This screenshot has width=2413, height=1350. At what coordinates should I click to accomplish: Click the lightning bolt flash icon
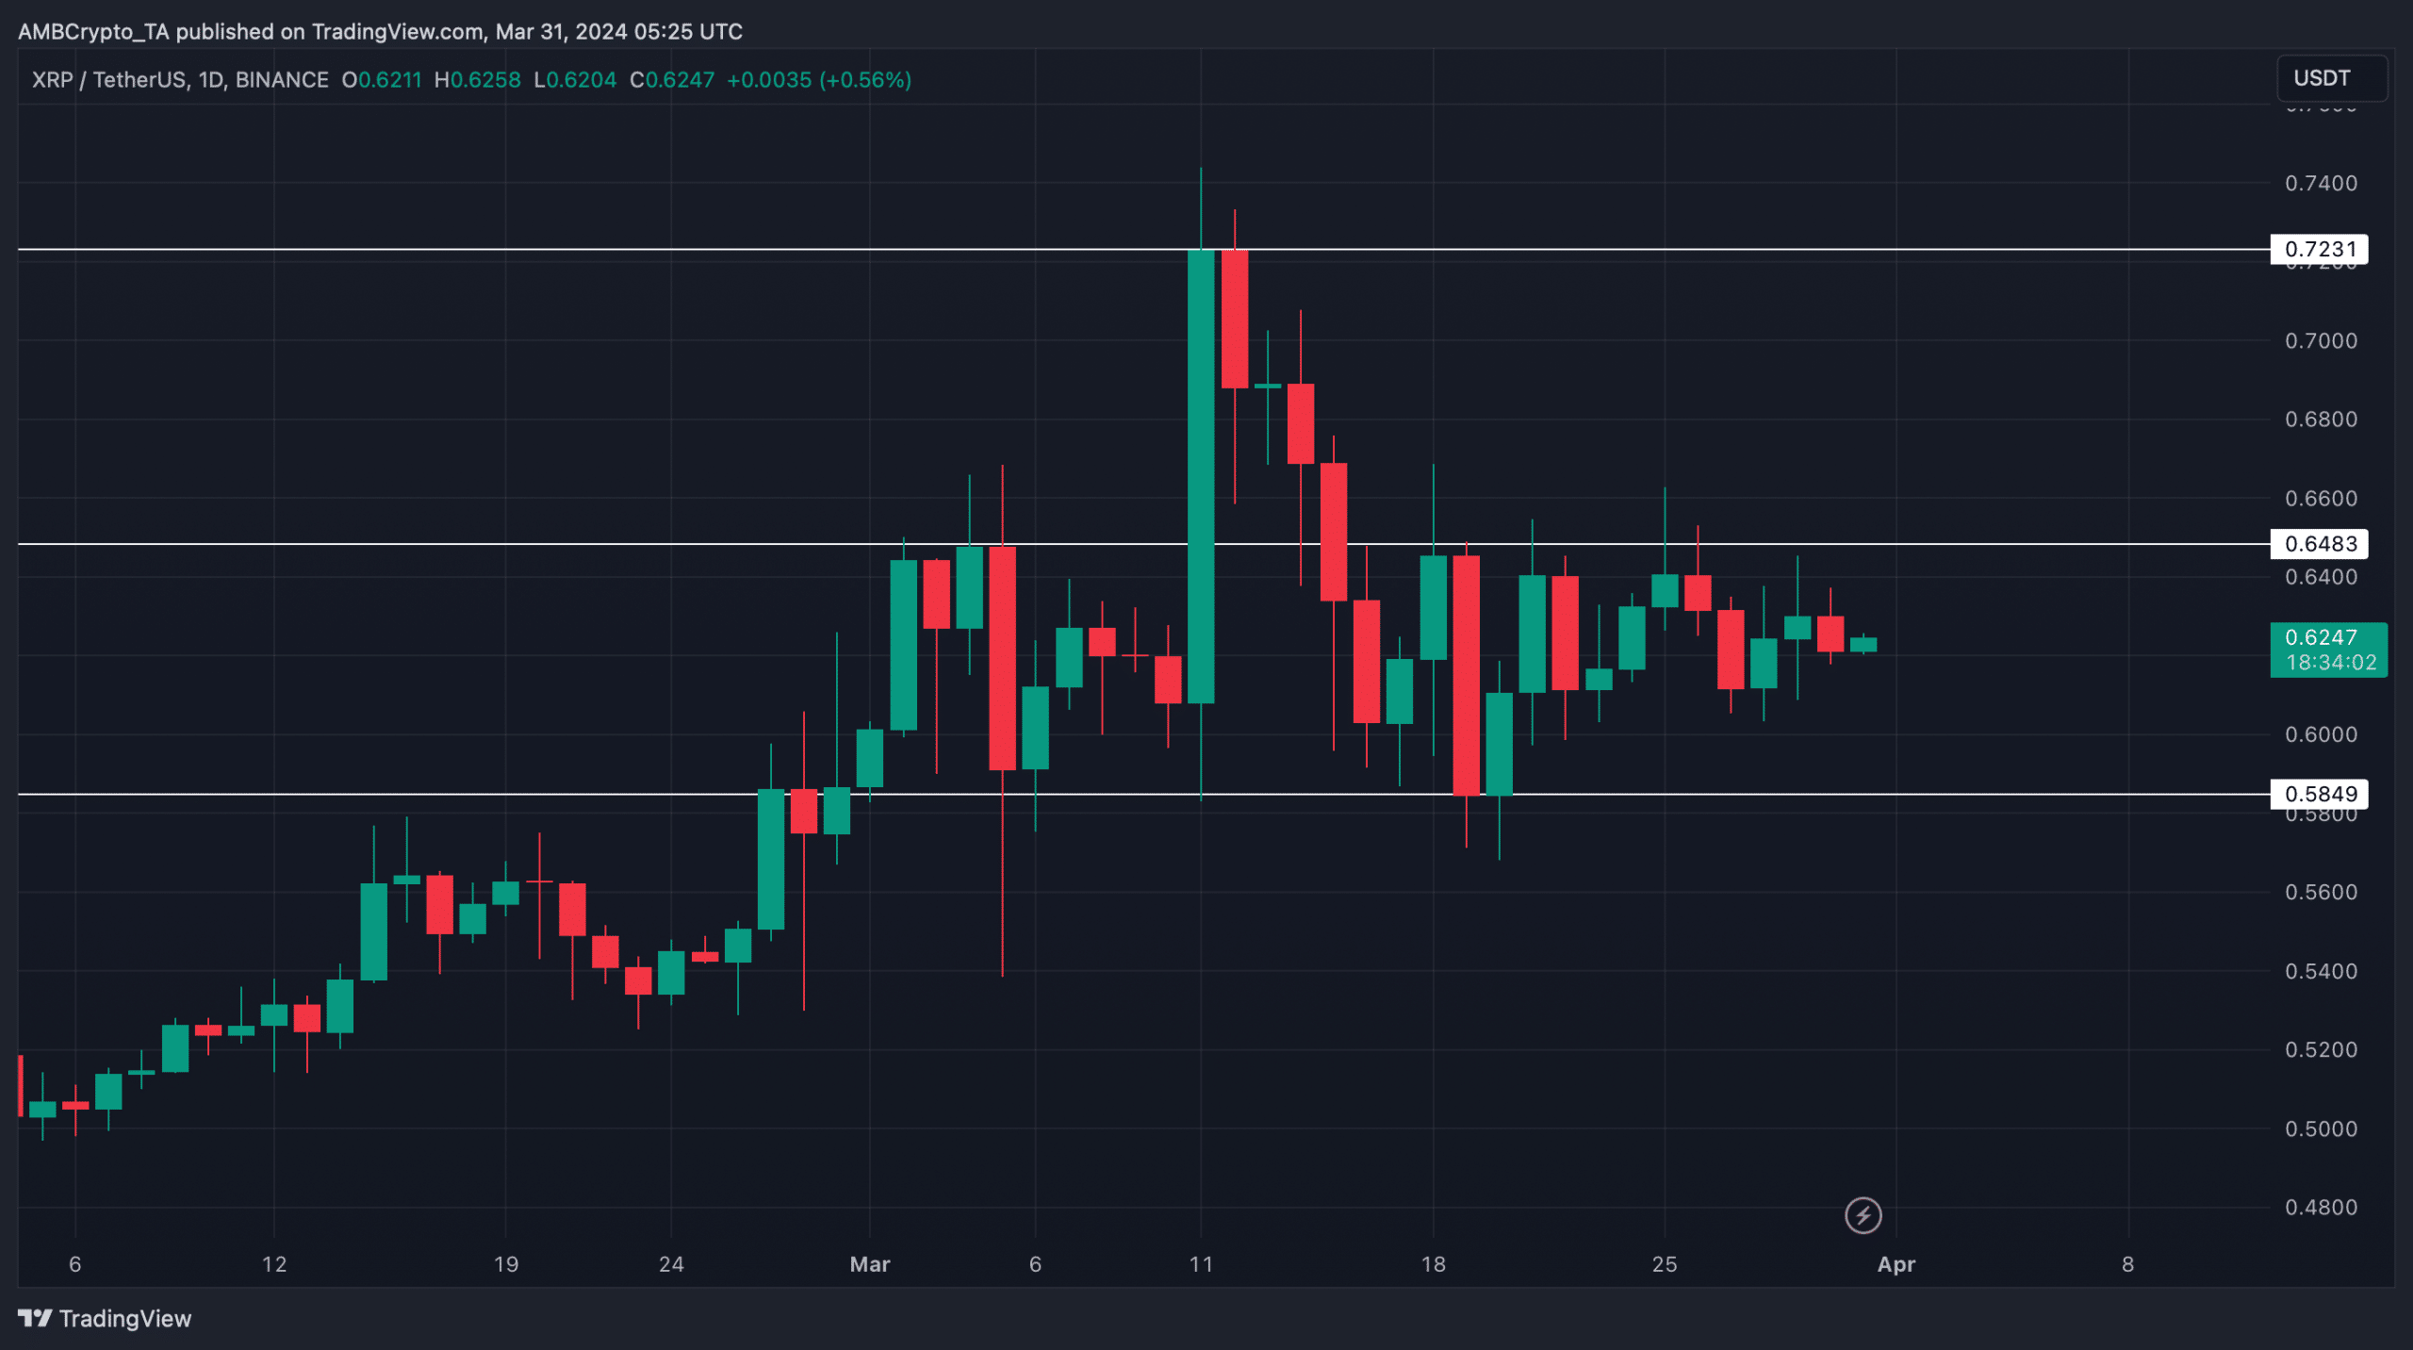pos(1863,1215)
